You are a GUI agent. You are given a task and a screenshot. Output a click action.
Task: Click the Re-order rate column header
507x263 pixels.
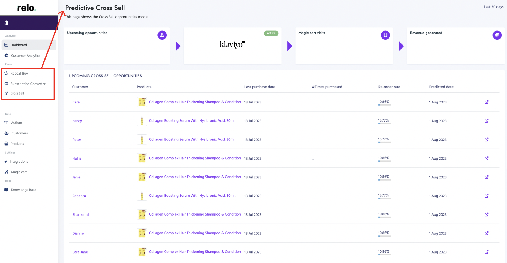pos(389,87)
